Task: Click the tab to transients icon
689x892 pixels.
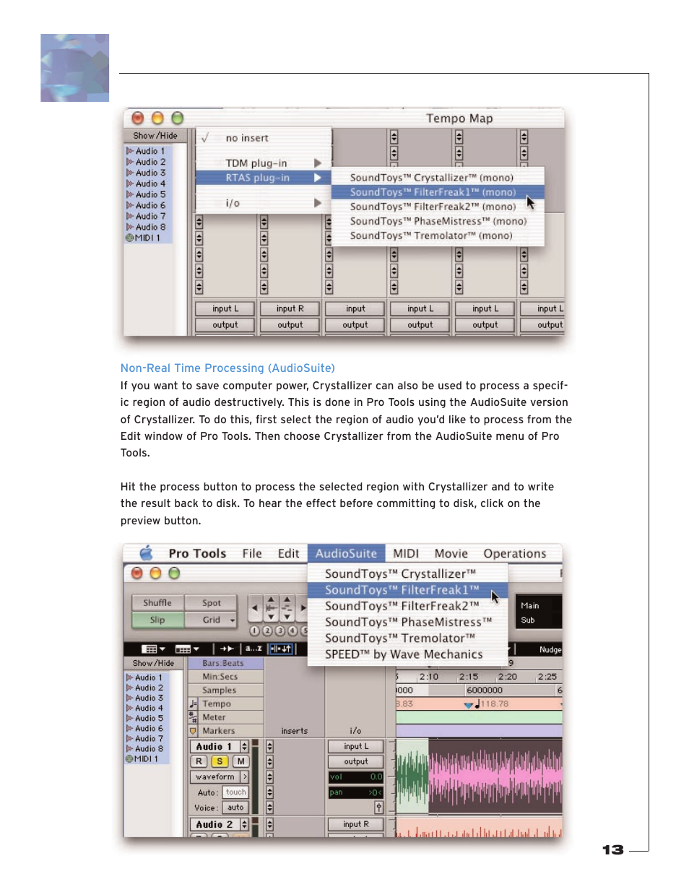Action: (227, 649)
